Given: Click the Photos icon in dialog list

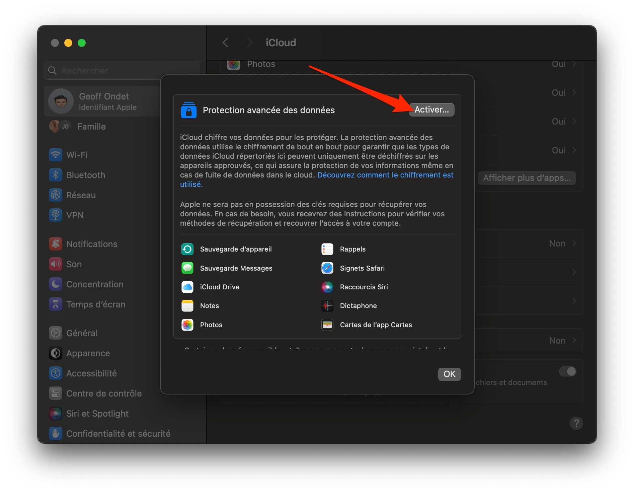Looking at the screenshot, I should pos(187,325).
